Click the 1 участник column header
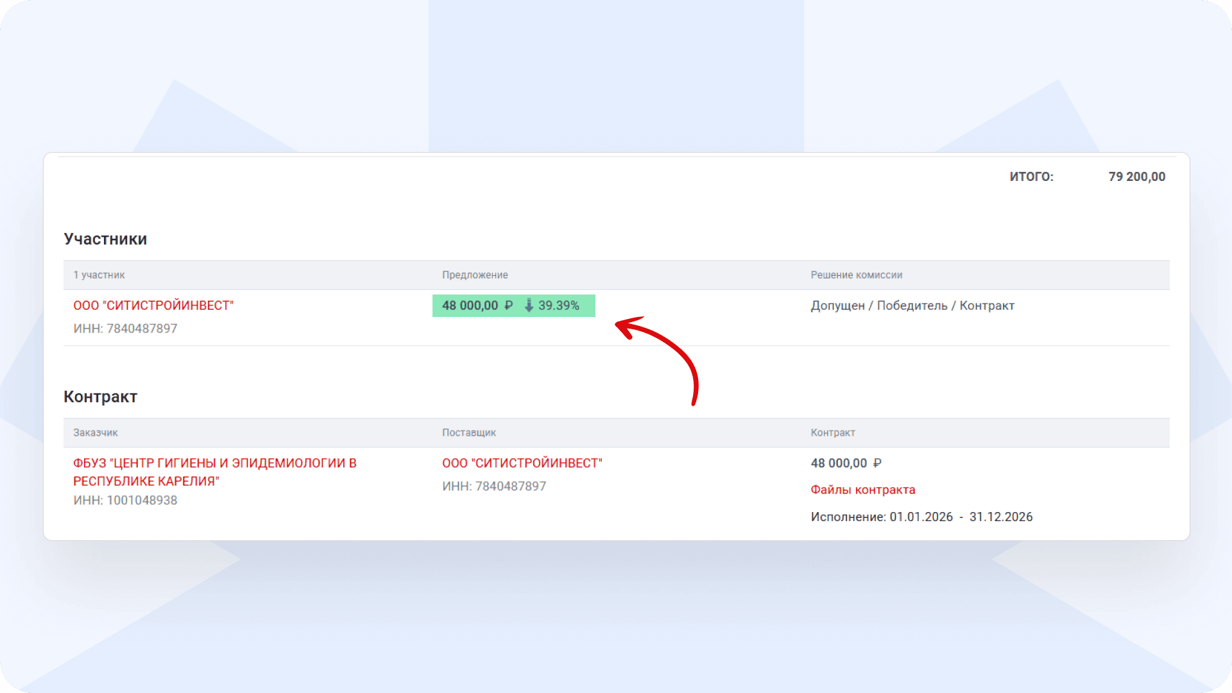This screenshot has height=693, width=1232. [99, 275]
